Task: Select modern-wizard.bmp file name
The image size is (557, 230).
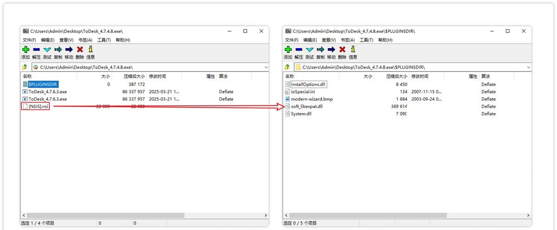Action: 311,99
